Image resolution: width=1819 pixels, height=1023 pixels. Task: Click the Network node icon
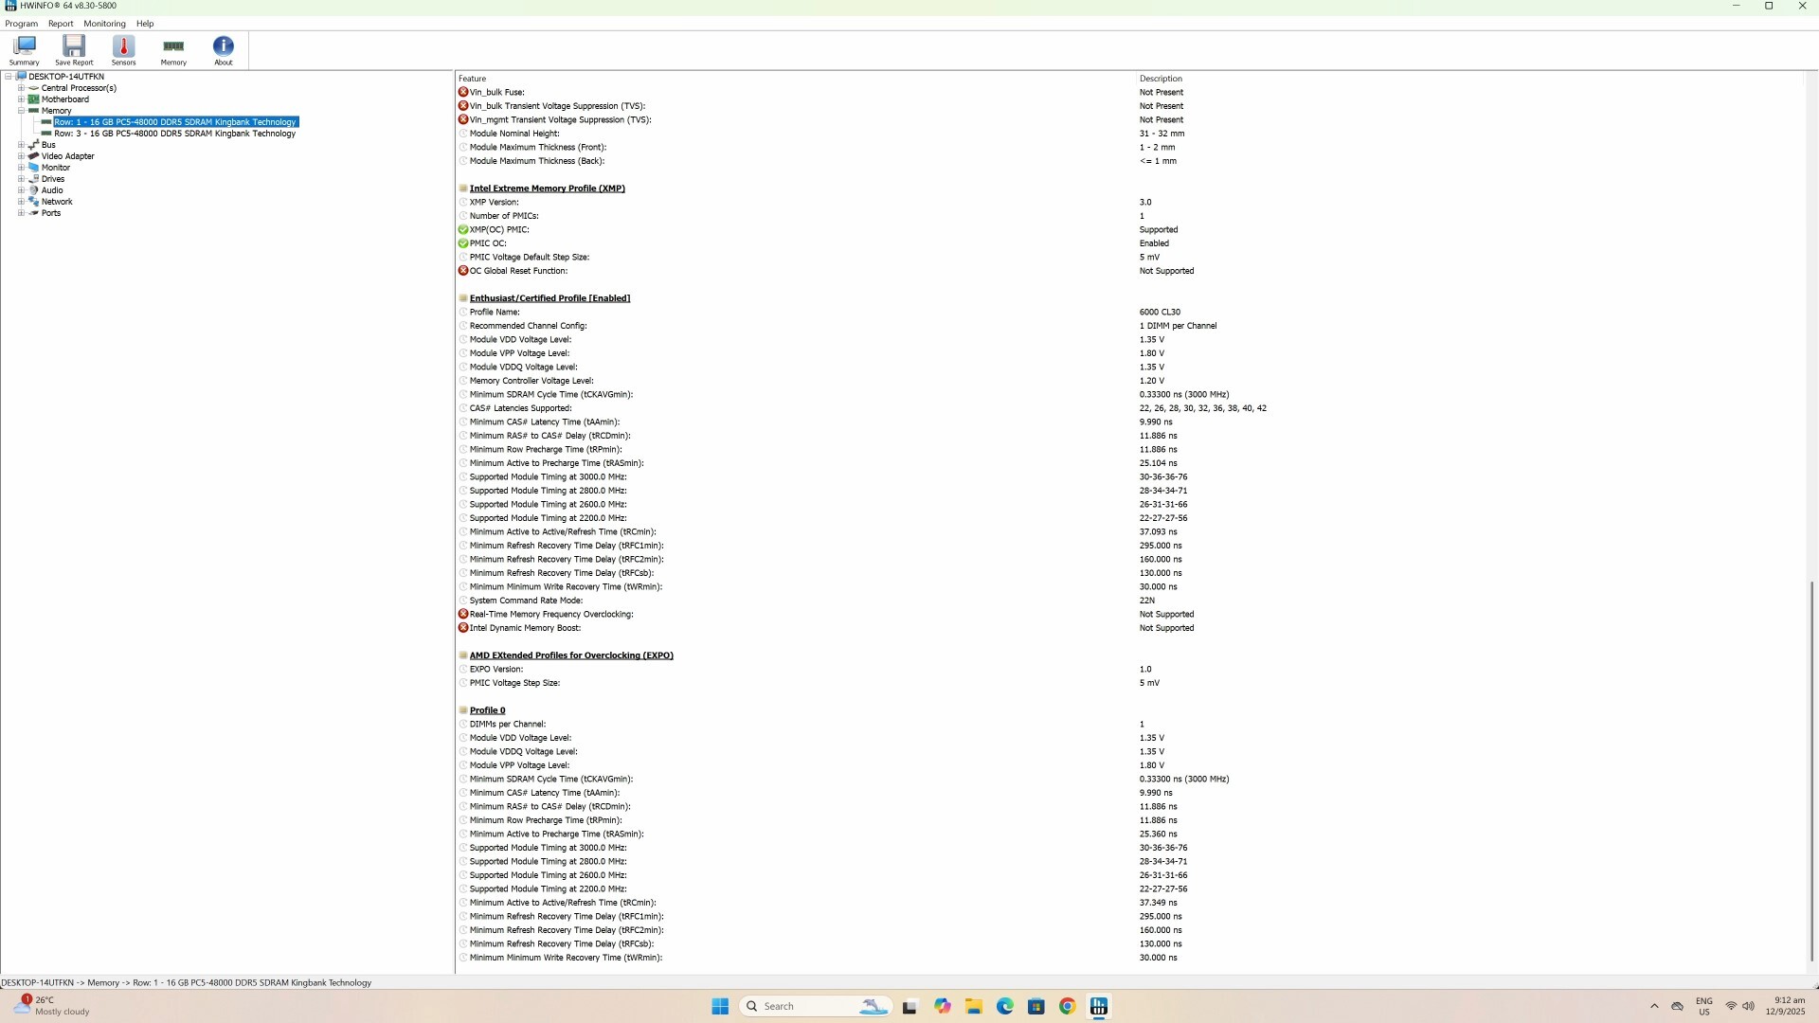point(34,202)
